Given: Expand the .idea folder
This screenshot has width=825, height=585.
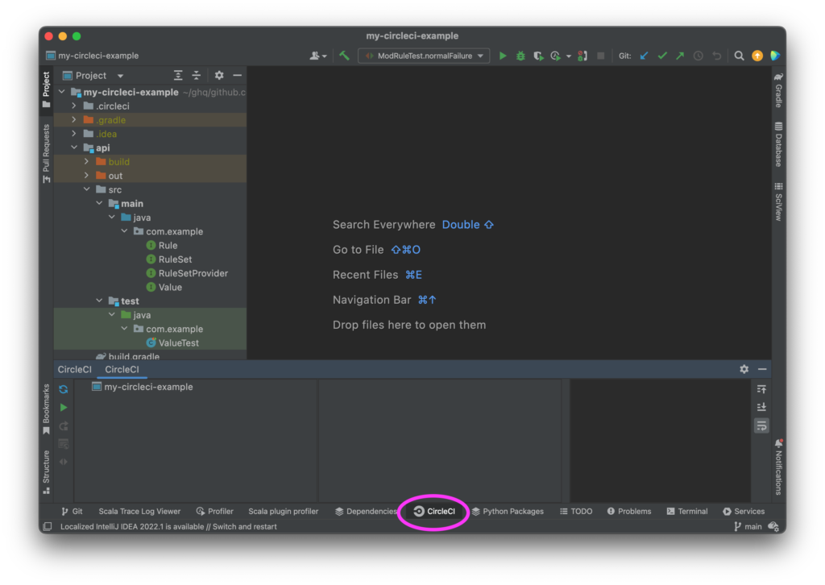Looking at the screenshot, I should tap(74, 134).
